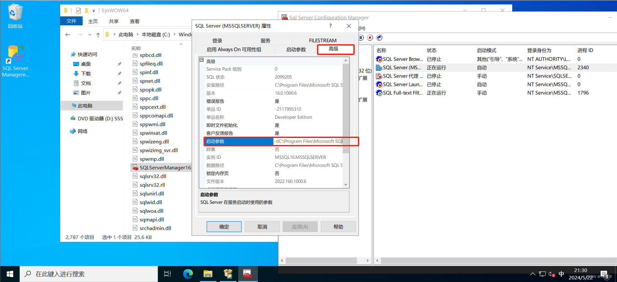The height and width of the screenshot is (282, 617).
Task: Expand the breadcrumb chevron after 本地磁盘 (C:)
Action: pos(175,34)
